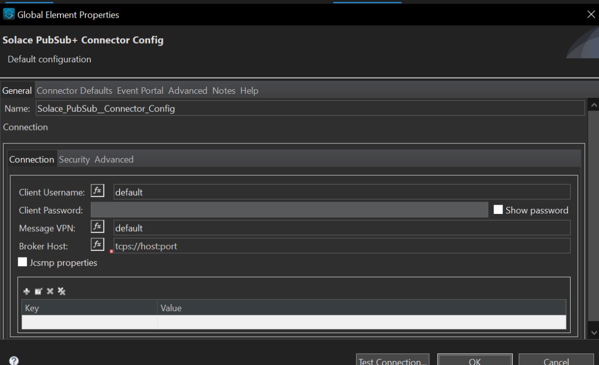Click the Broker Host error marker

(x=111, y=251)
